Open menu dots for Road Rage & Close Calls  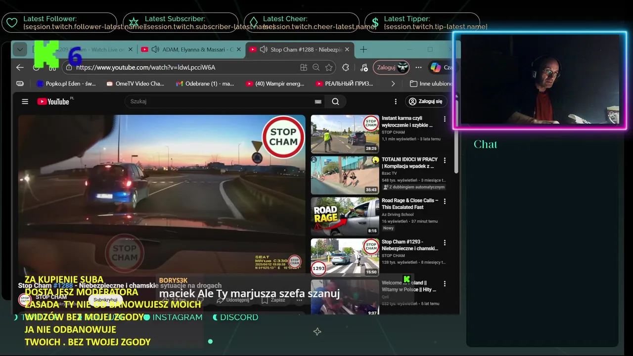pos(445,201)
